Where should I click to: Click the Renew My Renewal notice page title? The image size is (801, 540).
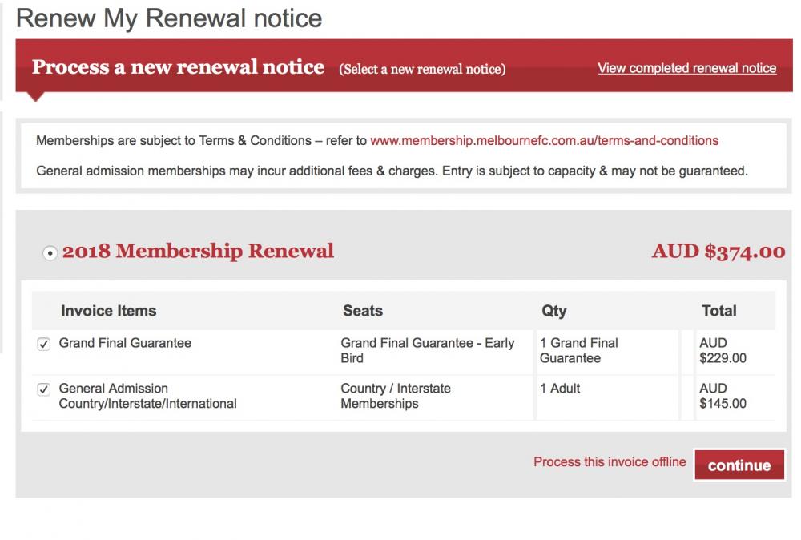point(169,18)
